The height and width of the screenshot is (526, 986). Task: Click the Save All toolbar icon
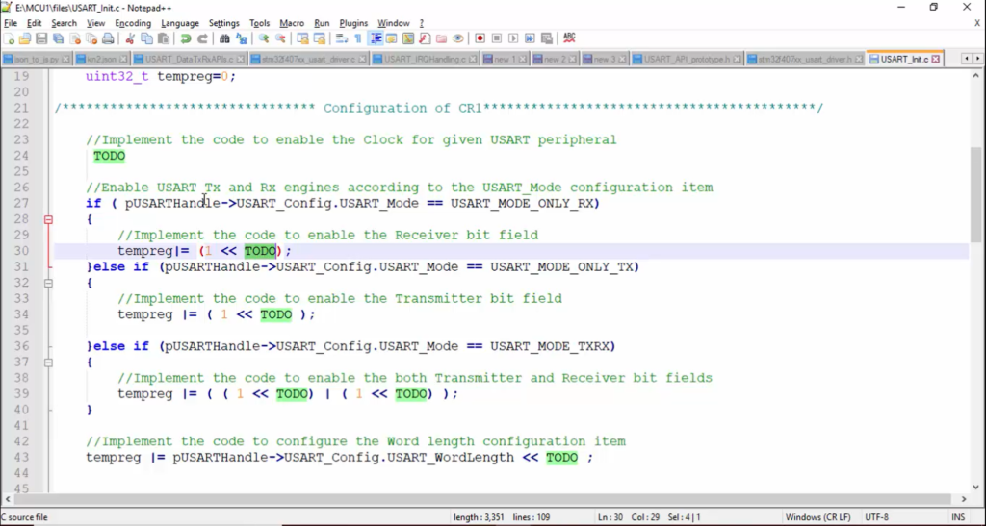[59, 38]
